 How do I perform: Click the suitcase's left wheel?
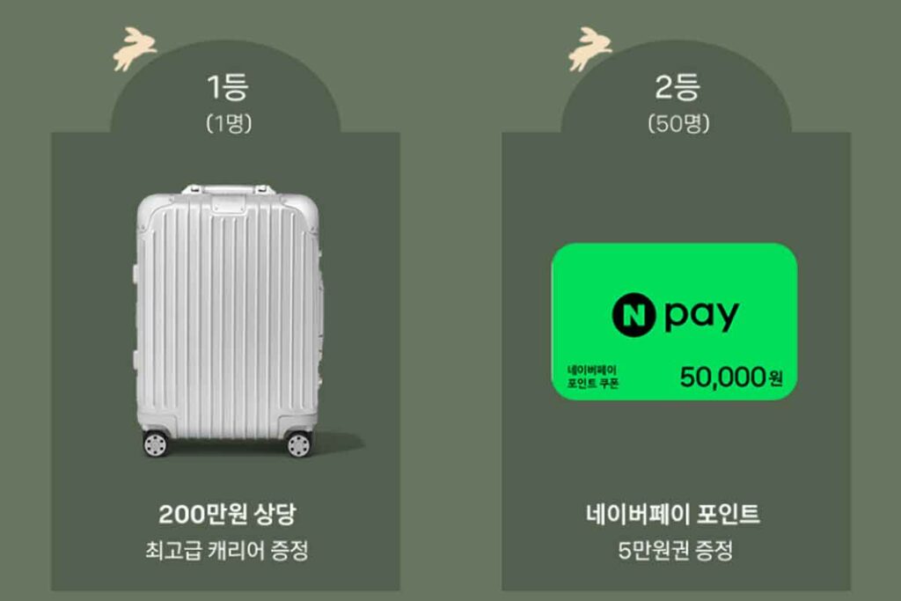155,443
